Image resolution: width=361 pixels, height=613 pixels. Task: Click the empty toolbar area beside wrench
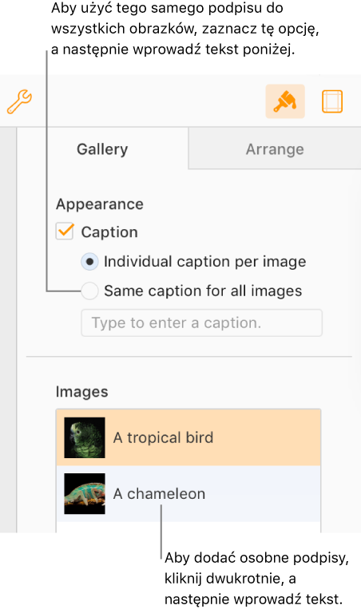pyautogui.click(x=149, y=101)
